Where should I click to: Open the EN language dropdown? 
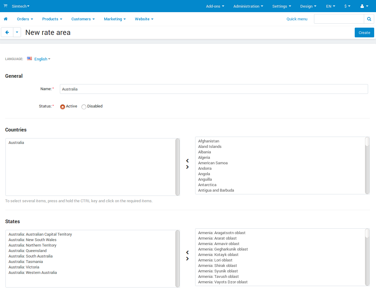(x=331, y=6)
